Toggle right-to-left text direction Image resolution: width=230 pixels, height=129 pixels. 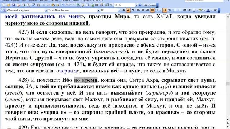[x=169, y=10]
